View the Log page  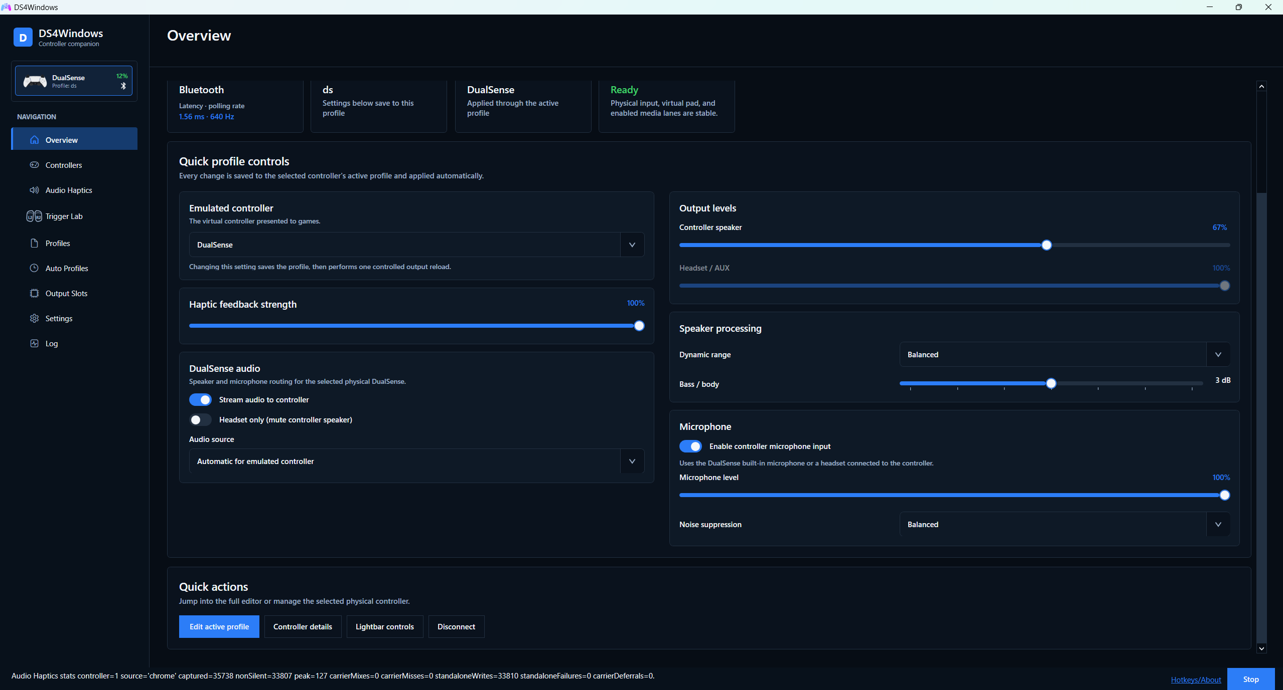[74, 344]
